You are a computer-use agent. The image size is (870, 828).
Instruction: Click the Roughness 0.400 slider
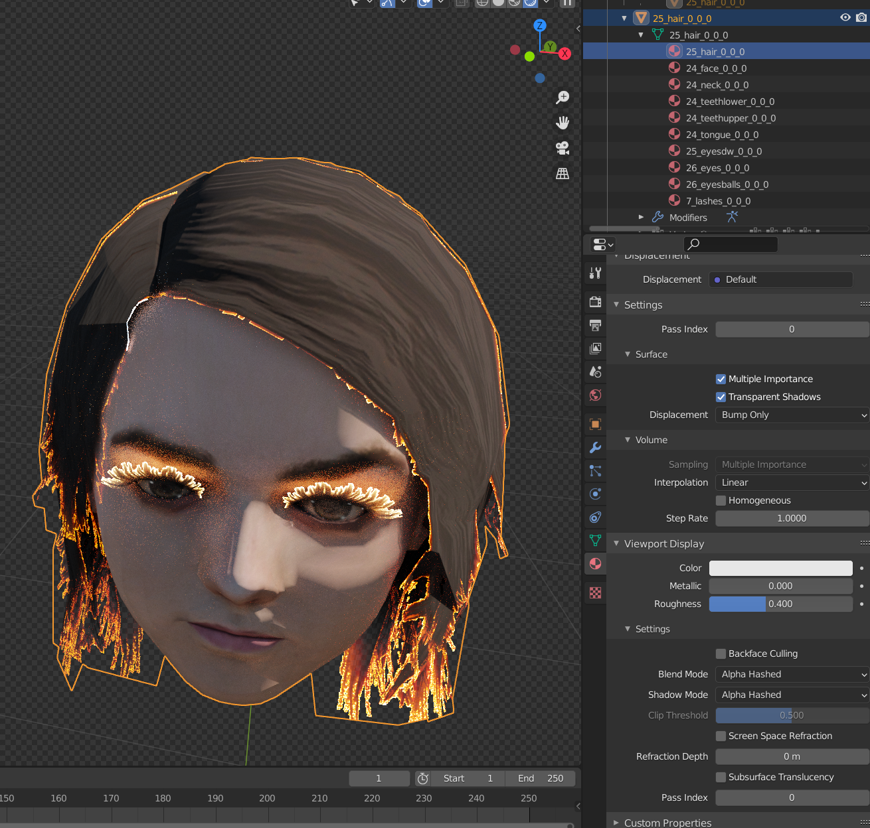[x=780, y=604]
